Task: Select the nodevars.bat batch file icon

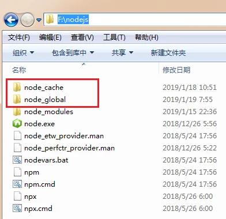Action: click(17, 160)
